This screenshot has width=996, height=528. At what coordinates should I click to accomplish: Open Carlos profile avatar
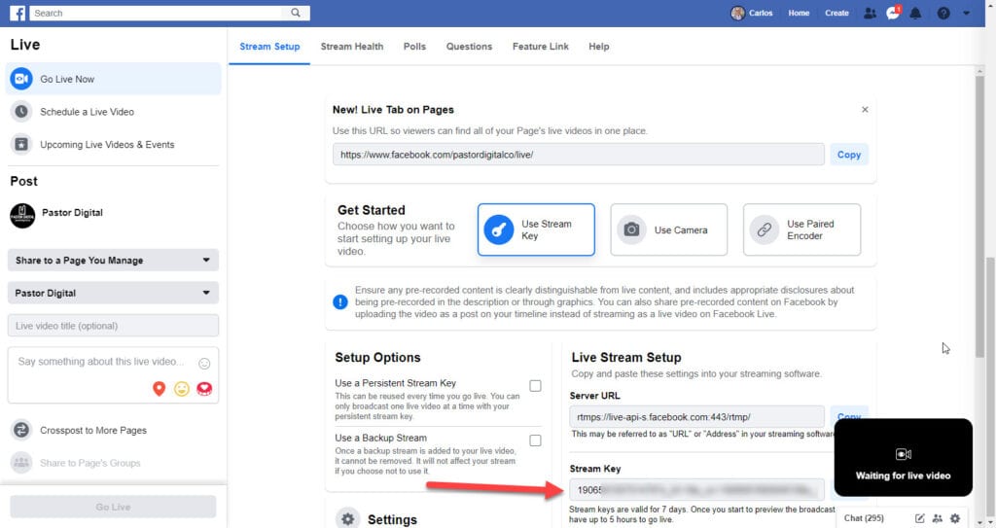(737, 13)
